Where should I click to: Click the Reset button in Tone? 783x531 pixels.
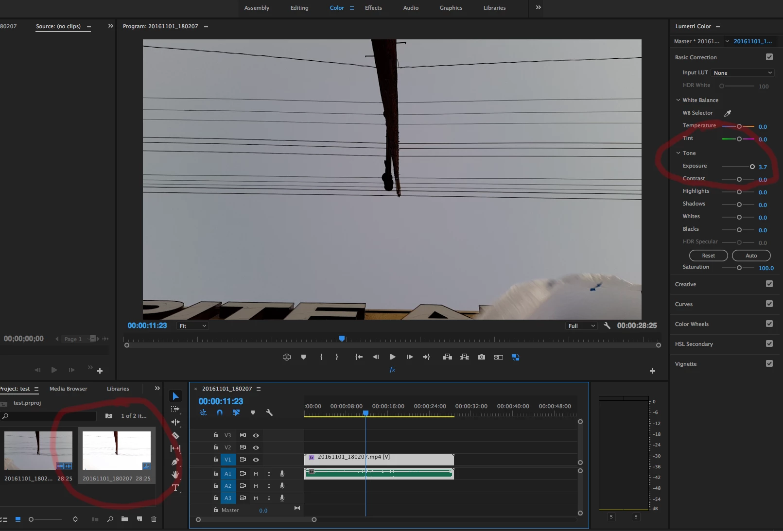click(708, 256)
